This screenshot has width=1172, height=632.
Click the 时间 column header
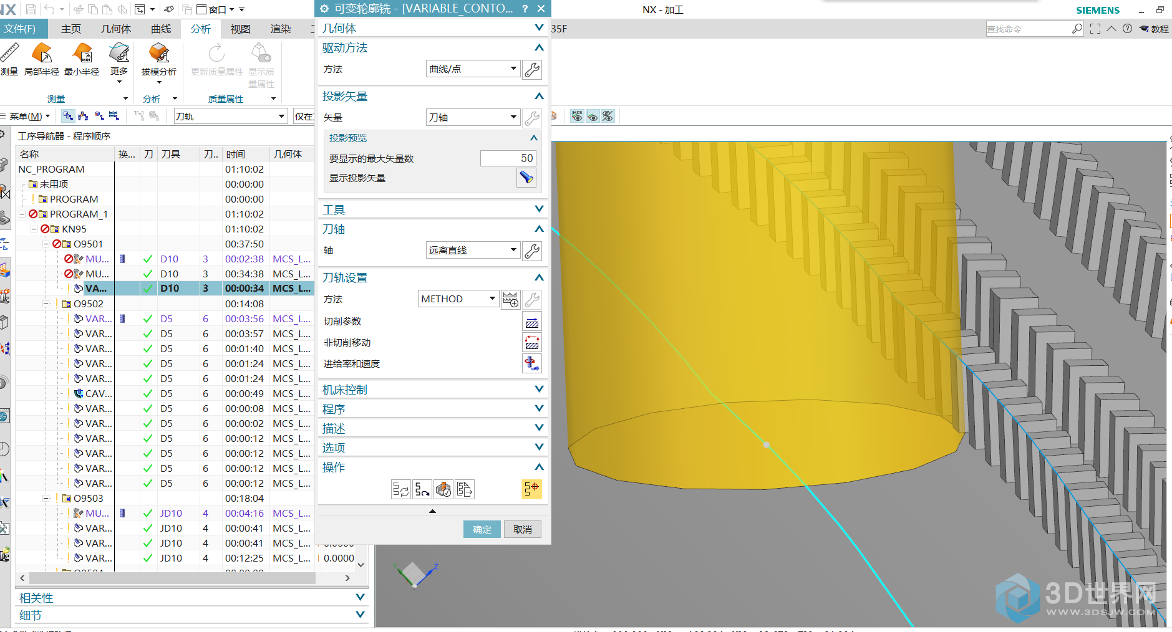click(x=246, y=154)
